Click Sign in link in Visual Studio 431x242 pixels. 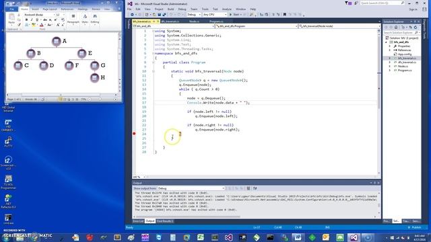coord(413,9)
